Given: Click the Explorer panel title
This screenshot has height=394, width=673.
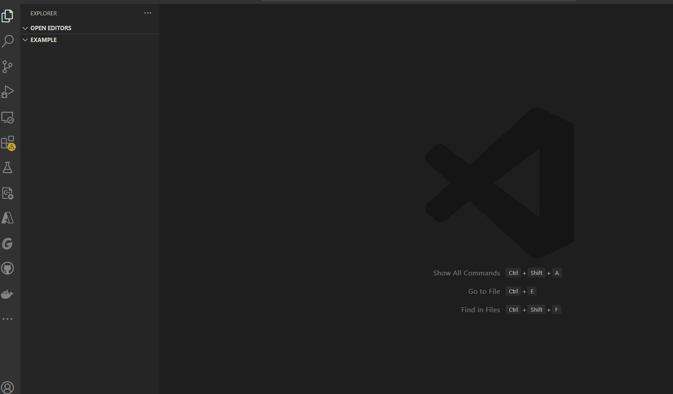Looking at the screenshot, I should (x=43, y=14).
